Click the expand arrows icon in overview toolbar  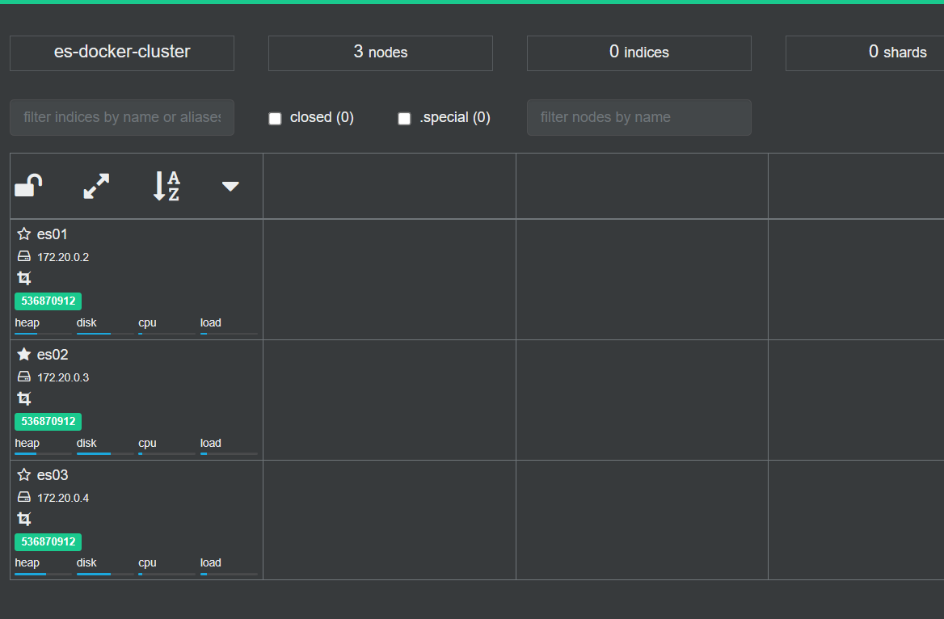[x=96, y=186]
